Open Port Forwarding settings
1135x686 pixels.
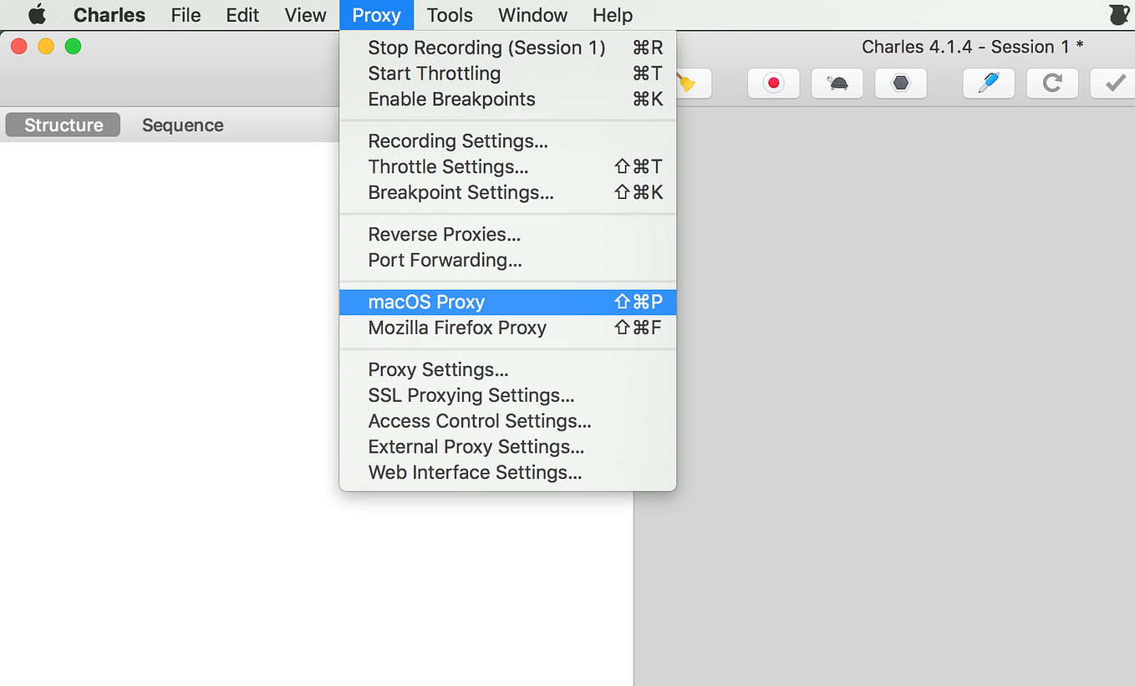tap(445, 260)
